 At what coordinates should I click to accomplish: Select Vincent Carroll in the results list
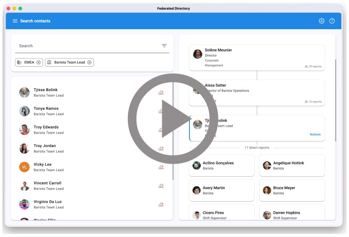tap(92, 186)
